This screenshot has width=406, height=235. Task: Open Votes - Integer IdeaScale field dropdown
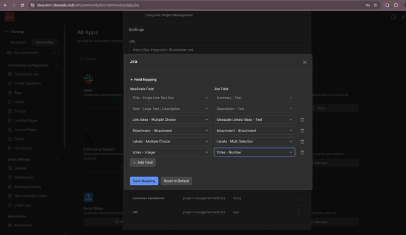pos(170,152)
